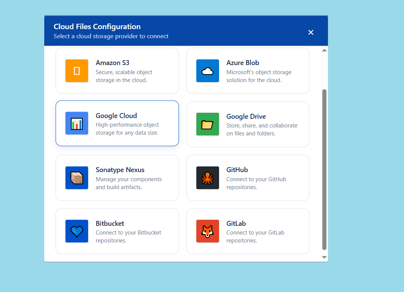The height and width of the screenshot is (292, 404).
Task: Click the GitHub octopus icon
Action: tap(207, 178)
